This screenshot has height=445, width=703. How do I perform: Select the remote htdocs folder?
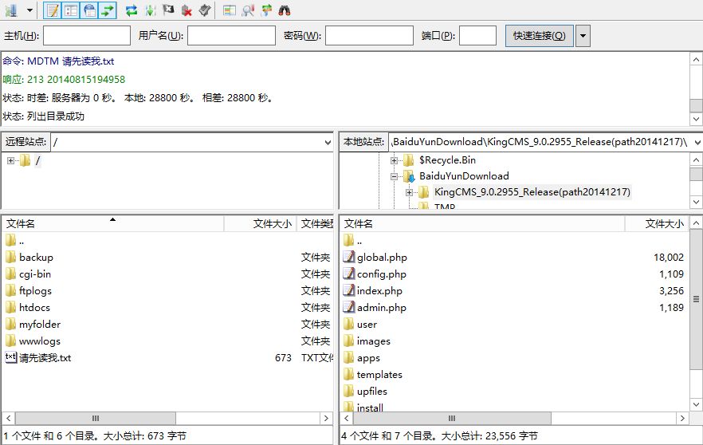[x=34, y=308]
